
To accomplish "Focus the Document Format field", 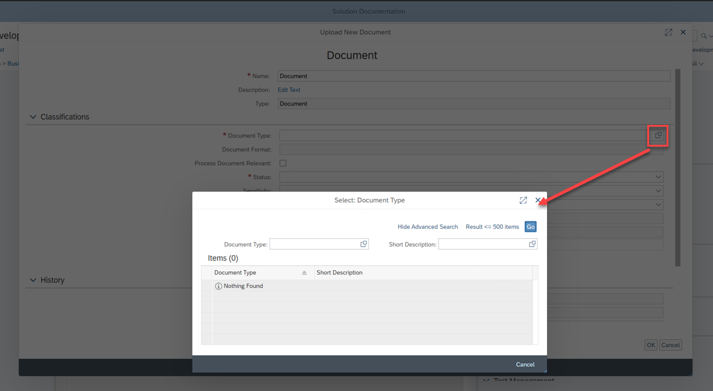I will [x=471, y=150].
